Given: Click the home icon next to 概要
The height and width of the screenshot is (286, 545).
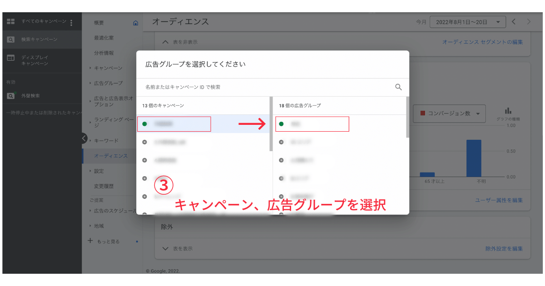Looking at the screenshot, I should [x=135, y=23].
